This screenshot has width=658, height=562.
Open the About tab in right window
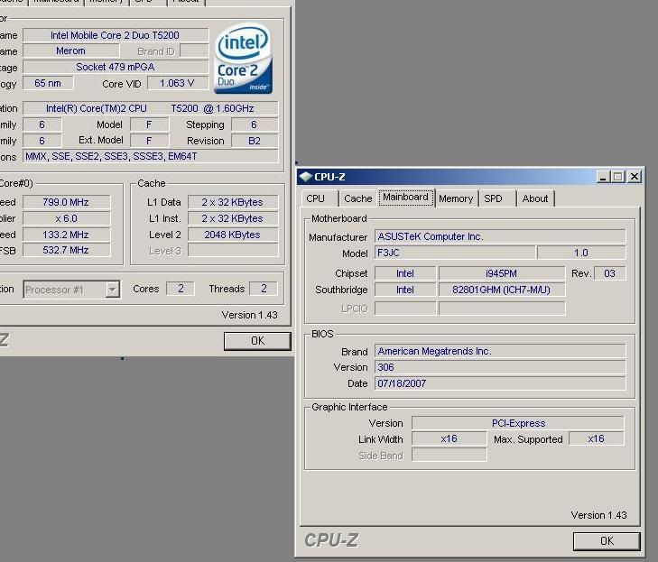pyautogui.click(x=535, y=198)
